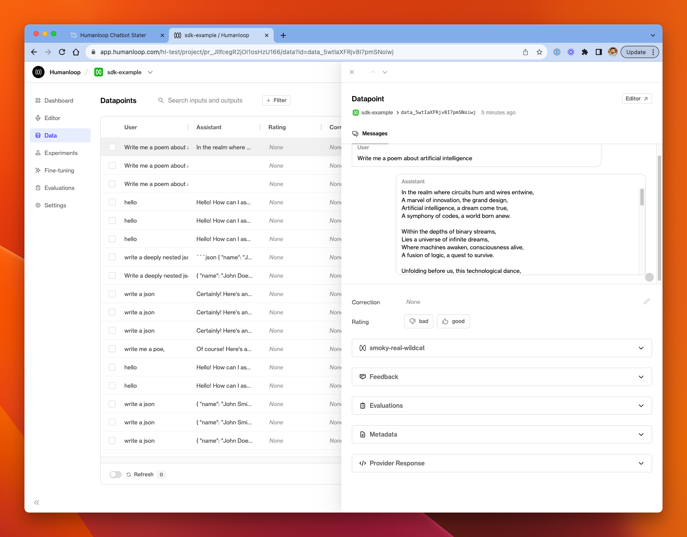The height and width of the screenshot is (537, 687).
Task: Check the last 'write a json' John Doe row checkbox
Action: pyautogui.click(x=112, y=441)
